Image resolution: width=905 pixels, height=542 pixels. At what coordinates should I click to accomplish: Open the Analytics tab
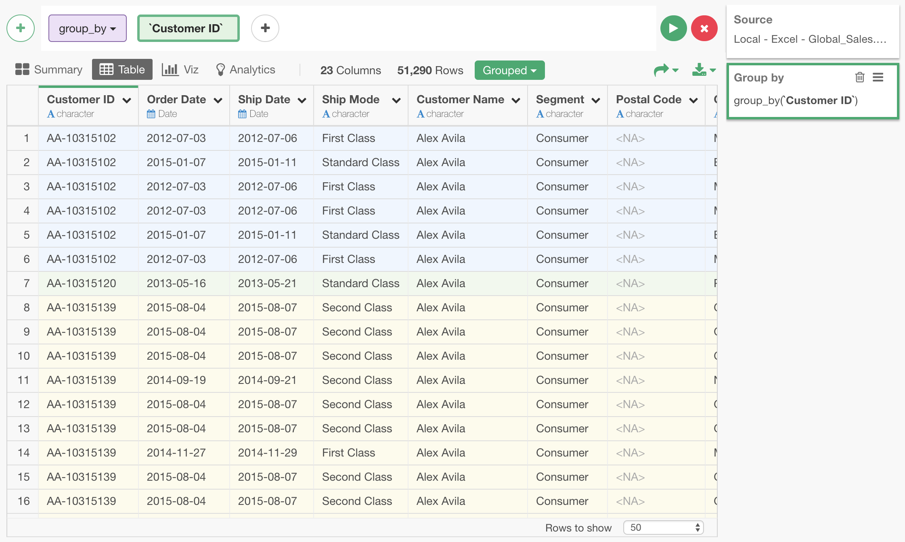coord(245,69)
